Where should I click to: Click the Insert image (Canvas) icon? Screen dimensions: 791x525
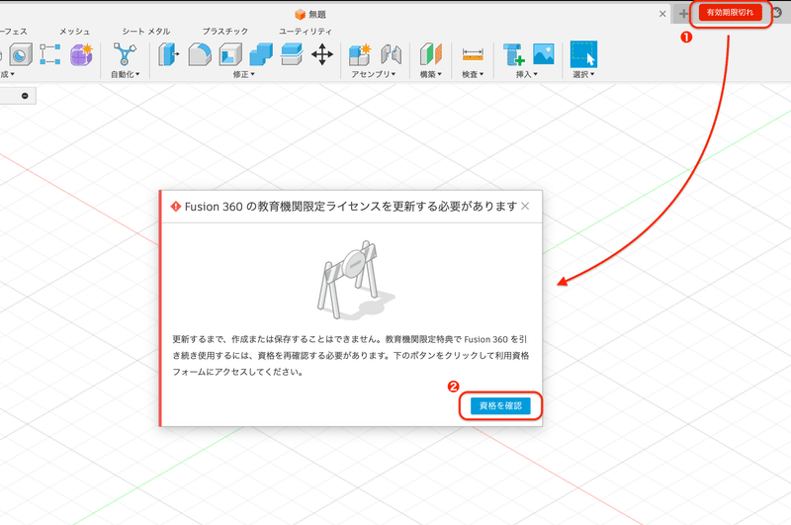[543, 54]
